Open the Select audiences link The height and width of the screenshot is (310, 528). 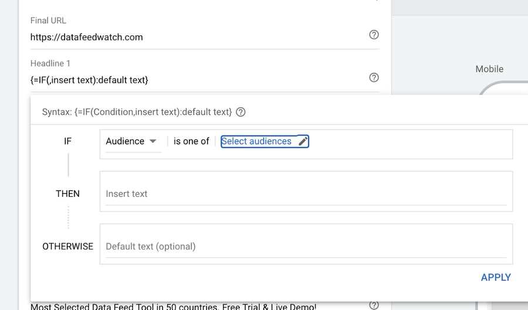click(x=256, y=141)
